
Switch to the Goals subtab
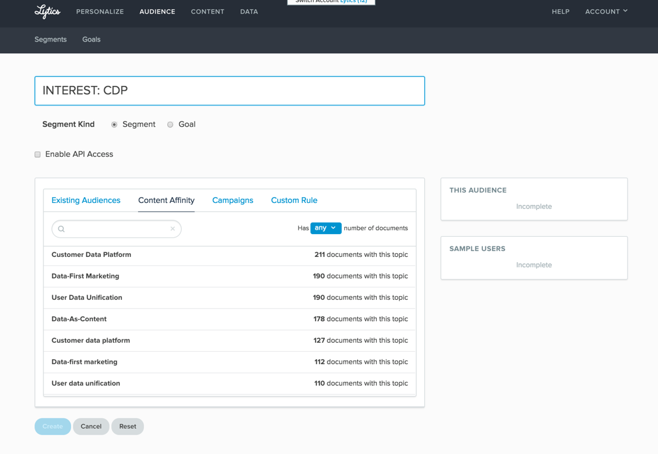tap(92, 40)
